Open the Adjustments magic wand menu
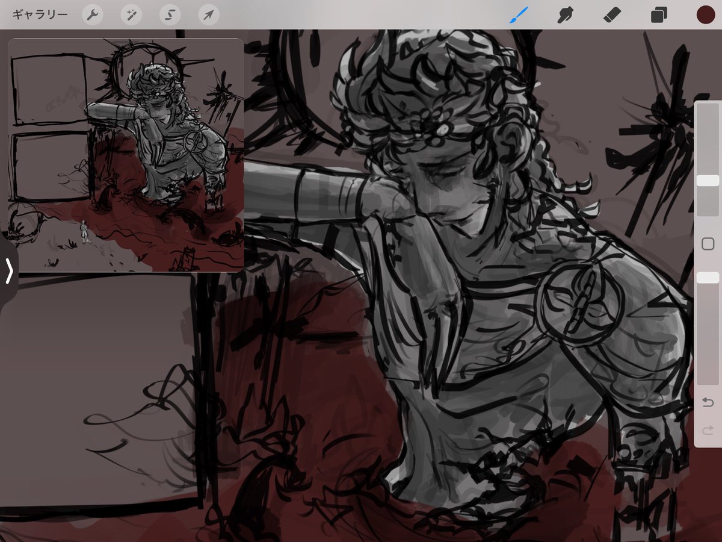Screen dimensions: 722x542 point(131,15)
